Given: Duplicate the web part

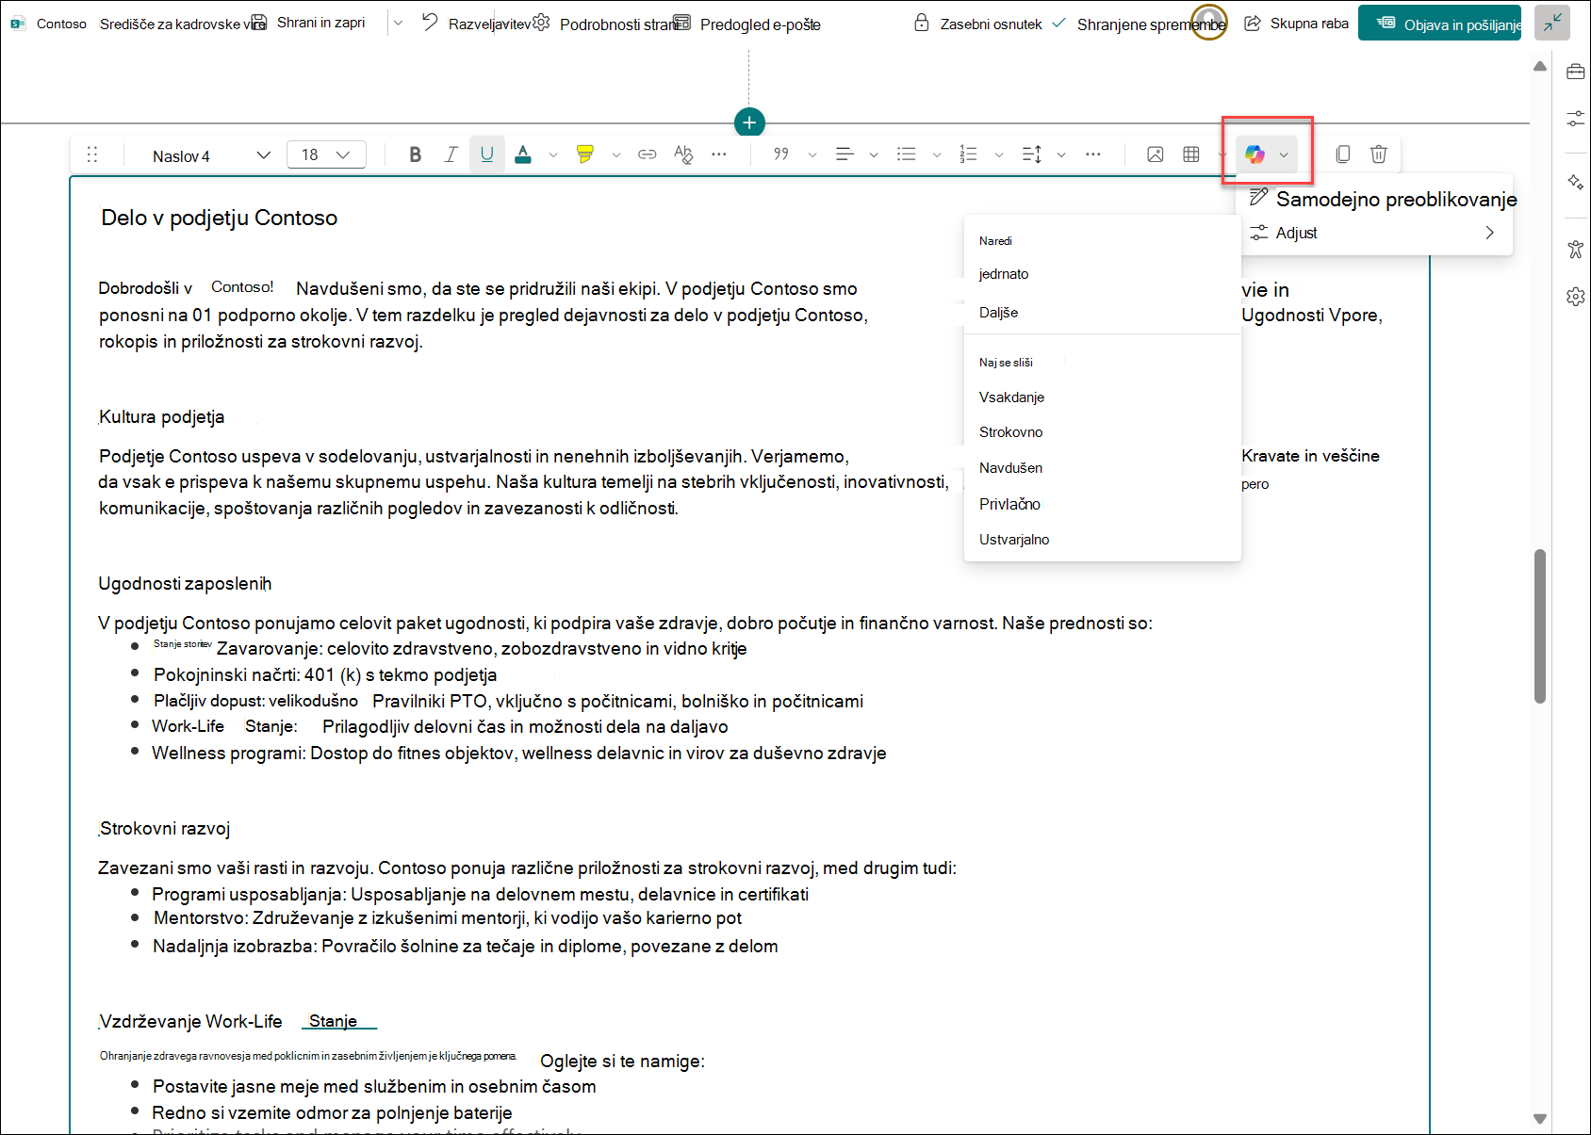Looking at the screenshot, I should [1343, 154].
